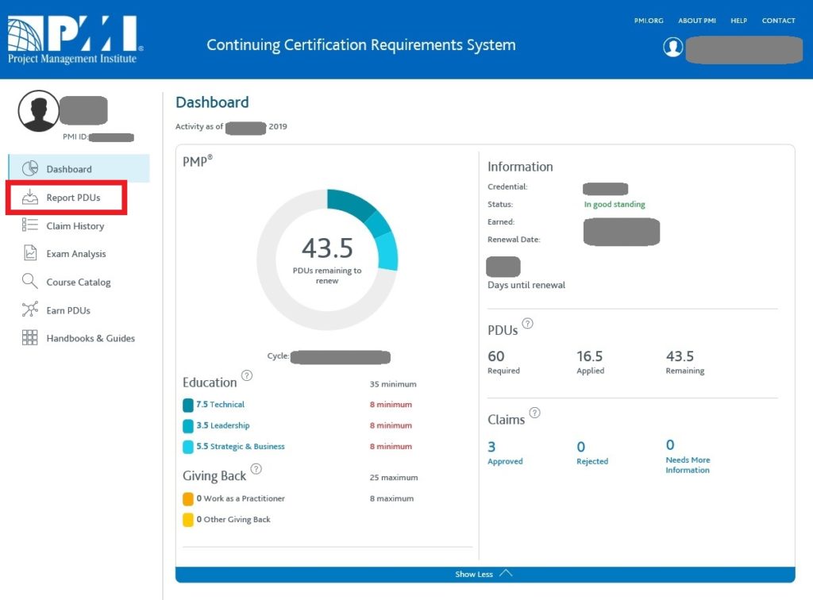Click the Claim History list icon
The height and width of the screenshot is (600, 813).
[x=30, y=225]
